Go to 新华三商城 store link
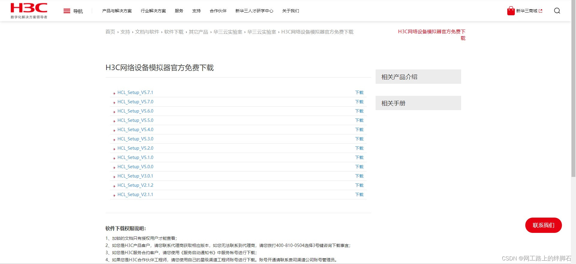The image size is (576, 264). pos(527,11)
